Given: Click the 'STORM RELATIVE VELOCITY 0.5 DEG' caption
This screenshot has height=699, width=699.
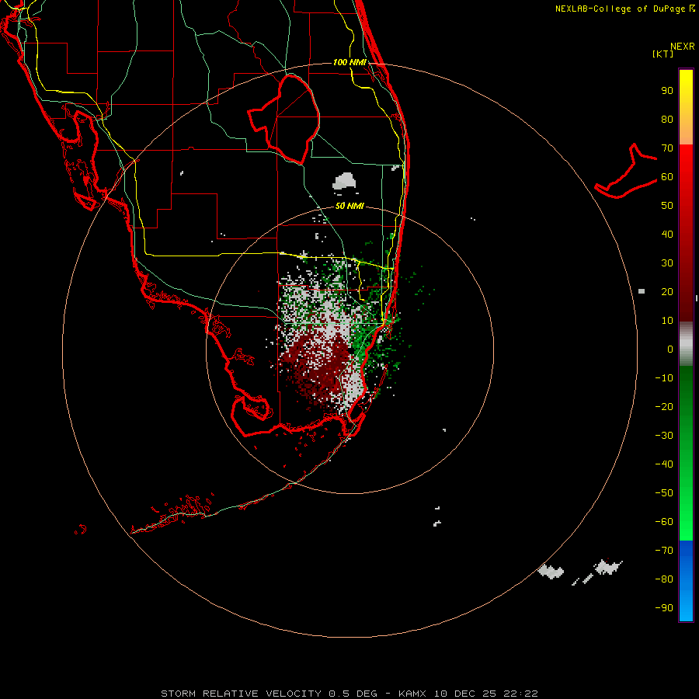Looking at the screenshot, I should [x=269, y=694].
